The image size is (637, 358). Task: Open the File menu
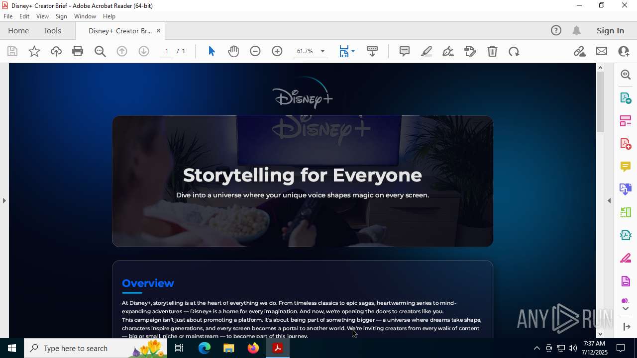point(8,16)
